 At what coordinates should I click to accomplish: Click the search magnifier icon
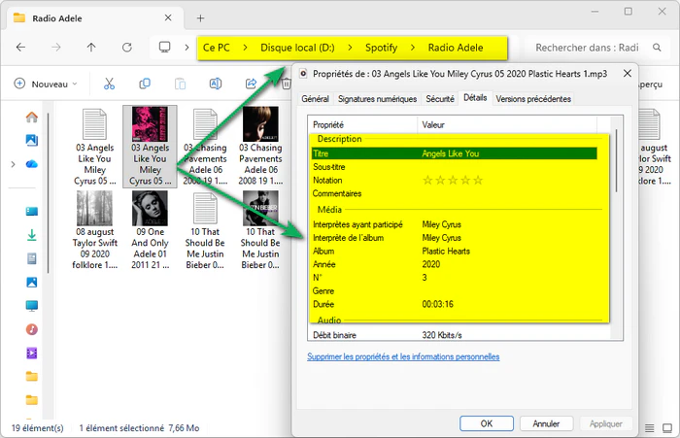657,48
